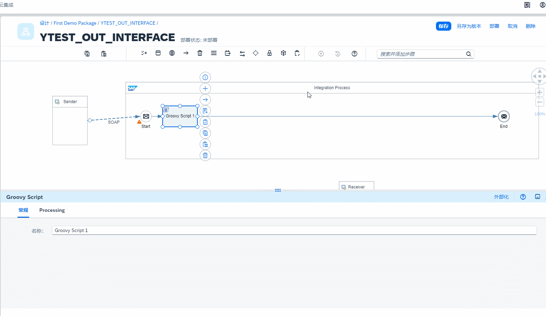546x316 pixels.
Task: Click the 部署 deploy button
Action: click(x=494, y=26)
